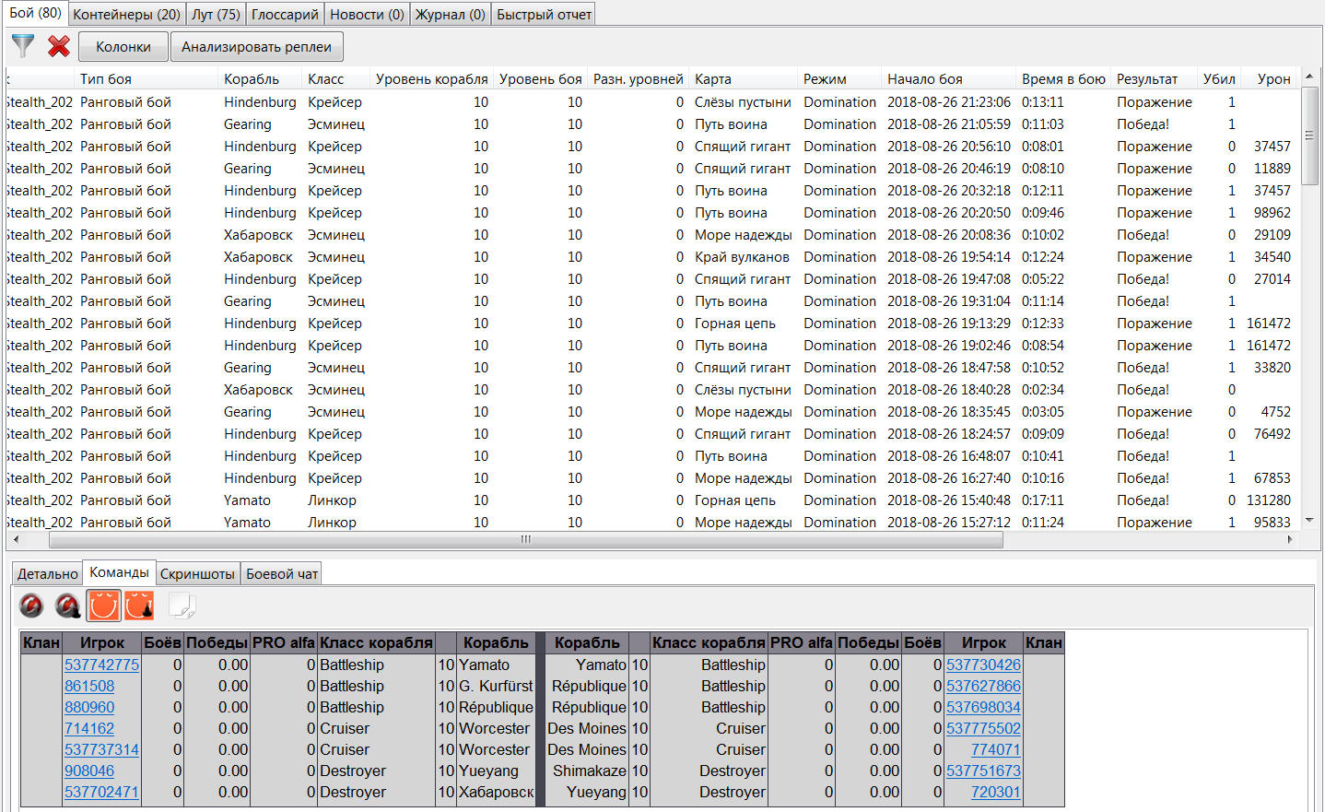This screenshot has width=1325, height=812.
Task: Sort by the Время в бою column header
Action: [x=1063, y=79]
